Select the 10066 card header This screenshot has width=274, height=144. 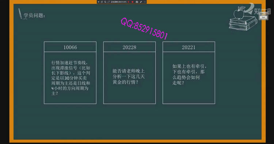pos(70,47)
